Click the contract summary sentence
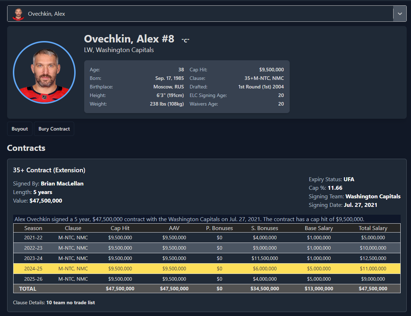 click(189, 219)
